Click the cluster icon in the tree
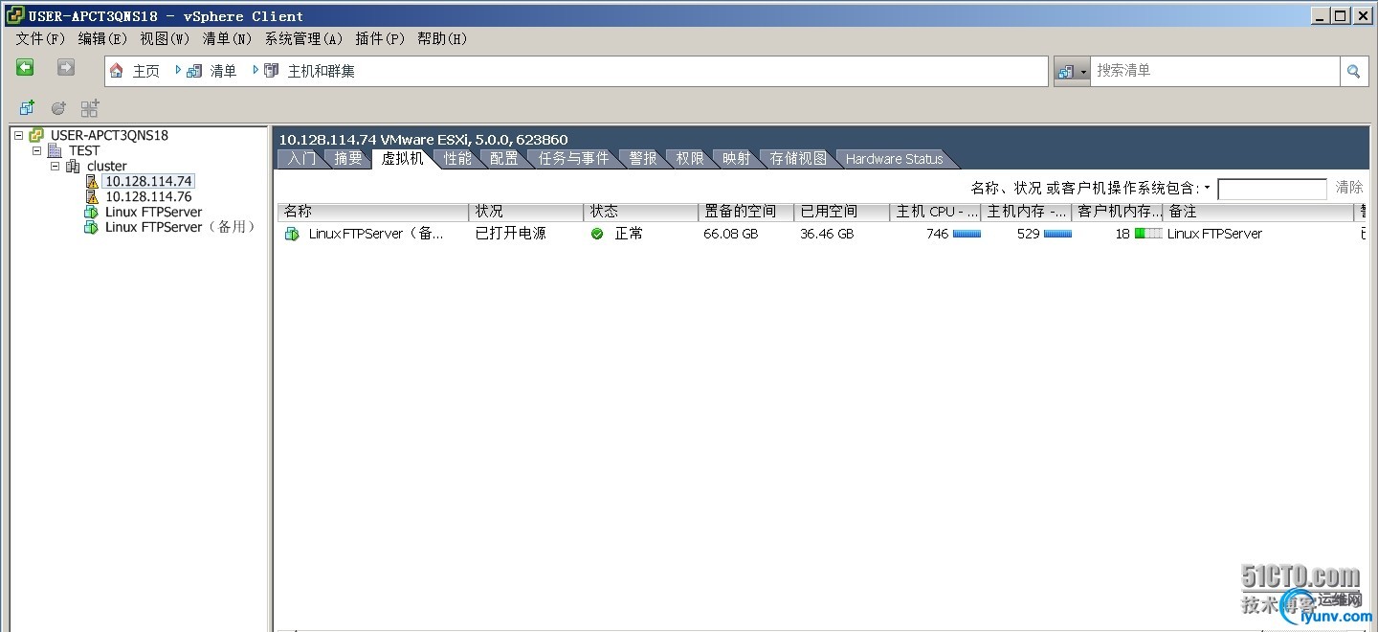Viewport: 1378px width, 632px height. click(73, 166)
